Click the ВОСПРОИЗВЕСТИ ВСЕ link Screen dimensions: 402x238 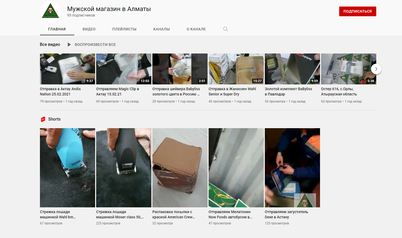(x=95, y=45)
